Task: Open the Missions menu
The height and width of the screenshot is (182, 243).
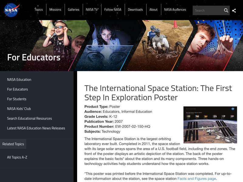Action: point(55,9)
